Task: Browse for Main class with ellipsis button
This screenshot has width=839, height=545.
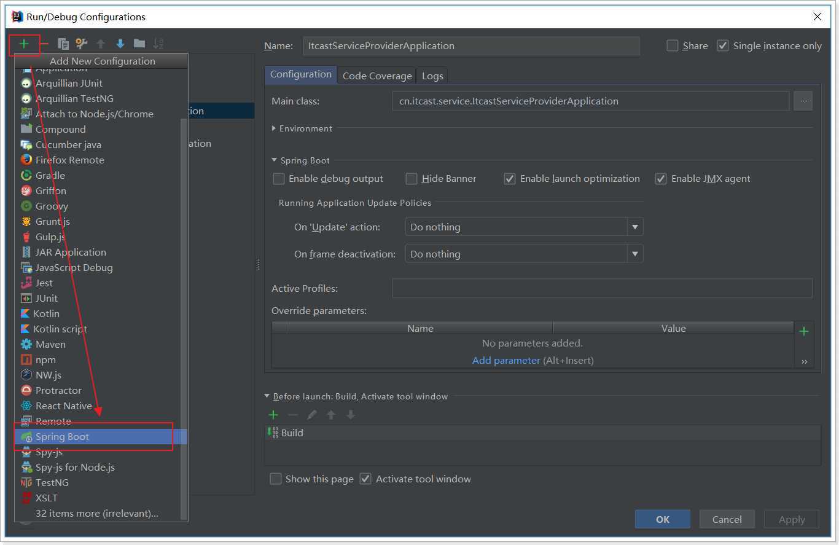Action: coord(803,101)
